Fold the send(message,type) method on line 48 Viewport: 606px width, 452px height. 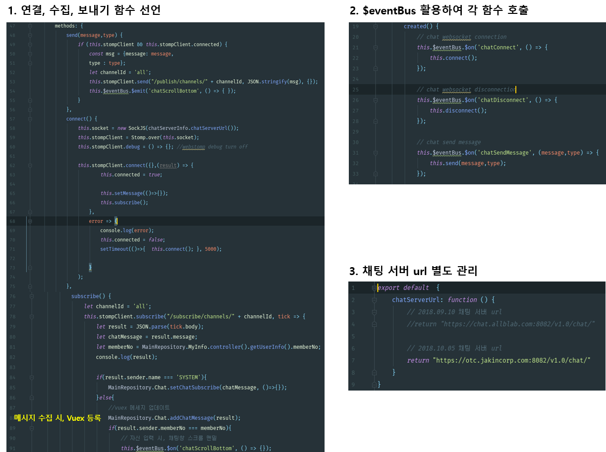tap(30, 35)
